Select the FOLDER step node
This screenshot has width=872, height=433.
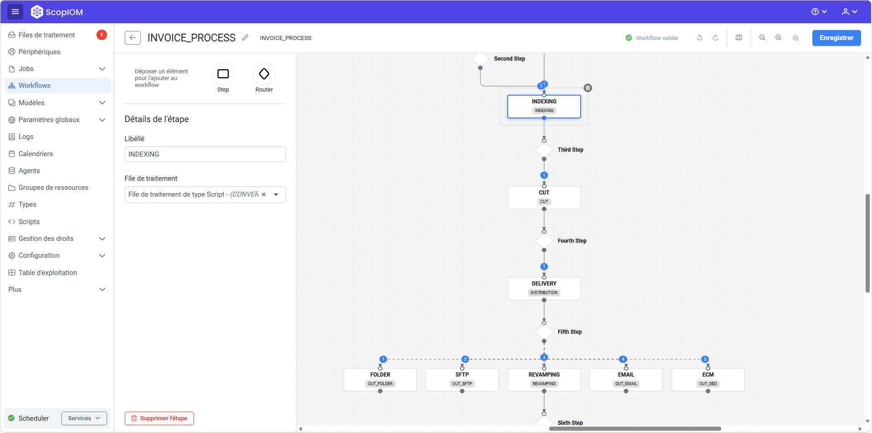[380, 379]
